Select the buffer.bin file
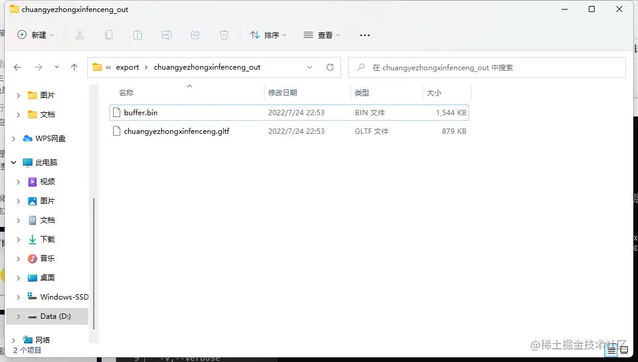The width and height of the screenshot is (638, 362). coord(289,112)
